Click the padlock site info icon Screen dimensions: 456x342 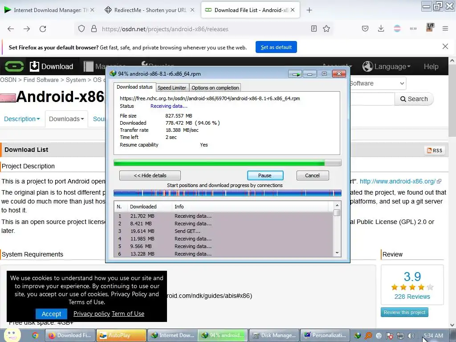pos(94,29)
